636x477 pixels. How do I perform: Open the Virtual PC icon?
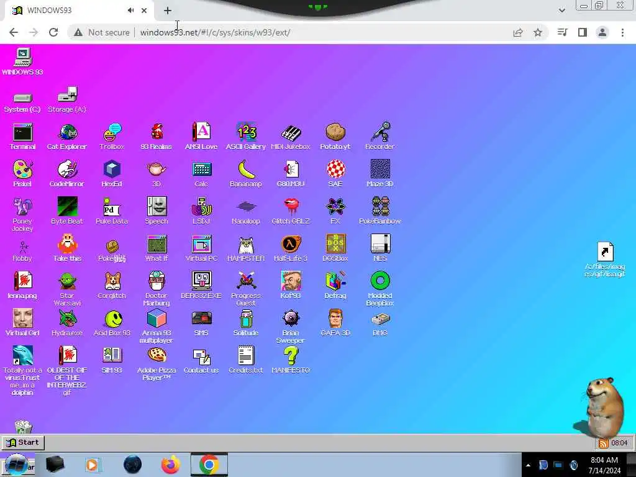201,245
